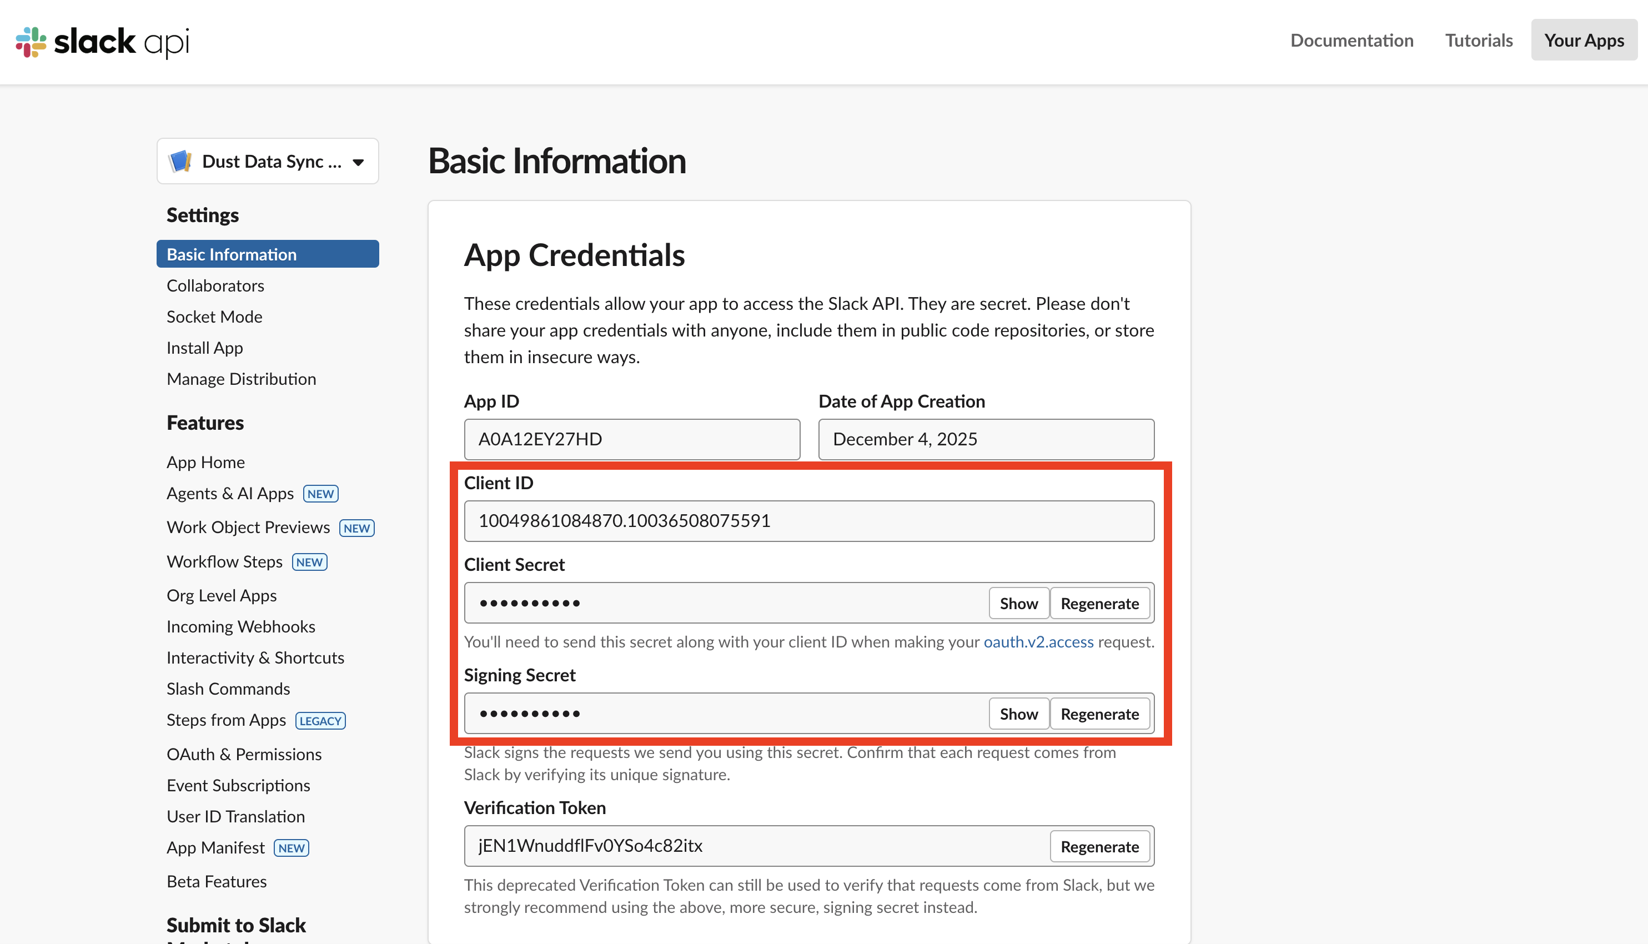Open App Manifest settings
The width and height of the screenshot is (1648, 944).
215,847
